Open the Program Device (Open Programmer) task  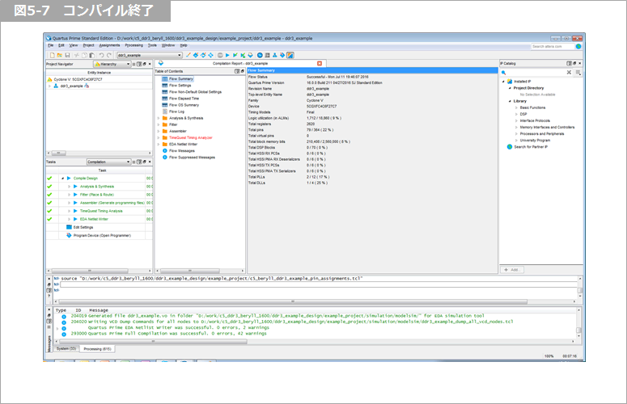[100, 236]
